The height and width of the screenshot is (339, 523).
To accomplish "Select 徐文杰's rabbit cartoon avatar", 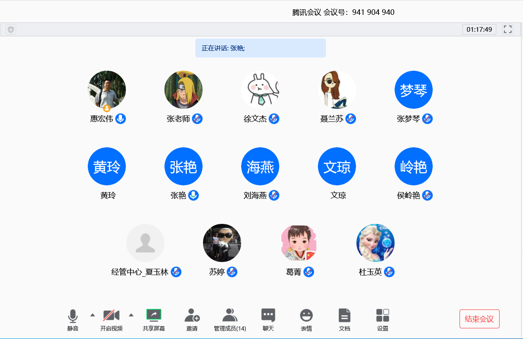I will pos(260,90).
